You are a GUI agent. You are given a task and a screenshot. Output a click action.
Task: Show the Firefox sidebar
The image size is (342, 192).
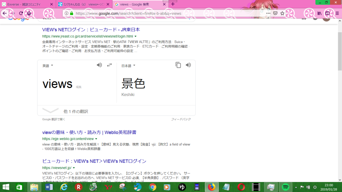coord(327,13)
